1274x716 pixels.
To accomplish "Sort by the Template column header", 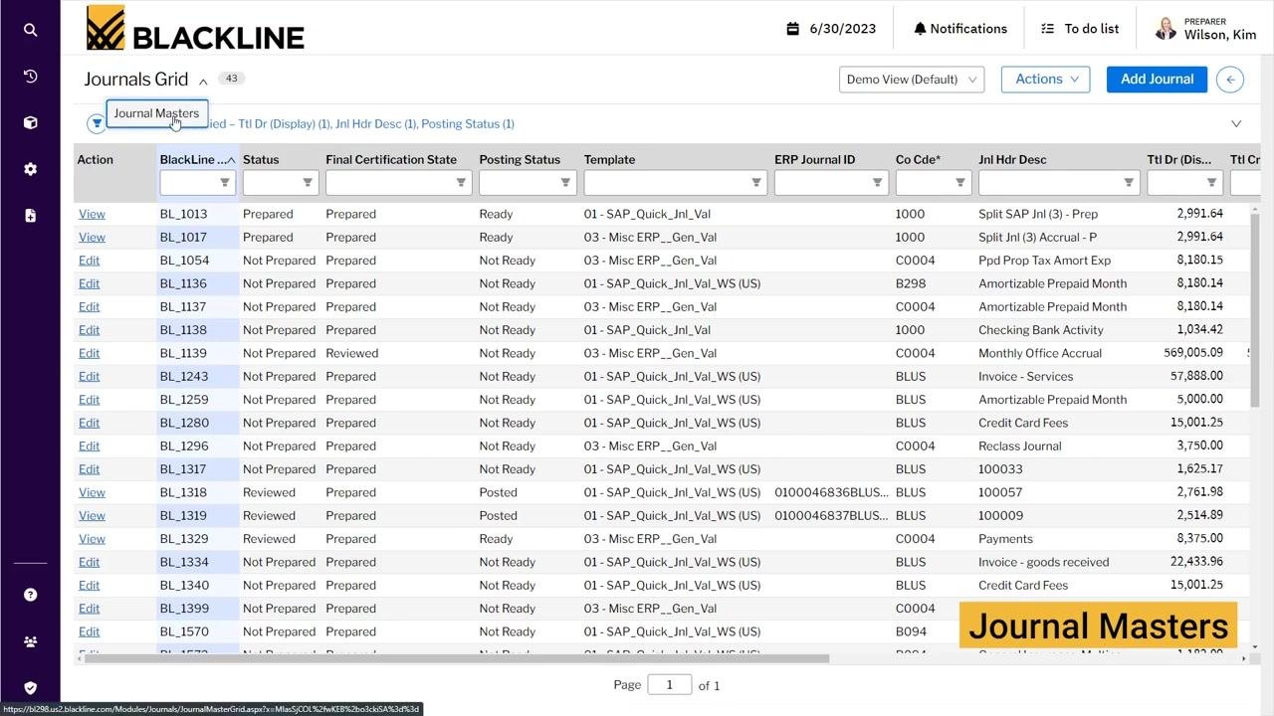I will [x=609, y=159].
